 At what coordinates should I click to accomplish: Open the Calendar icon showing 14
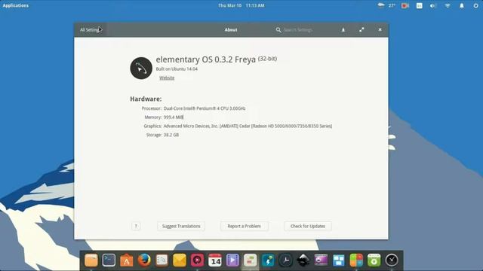(x=215, y=260)
